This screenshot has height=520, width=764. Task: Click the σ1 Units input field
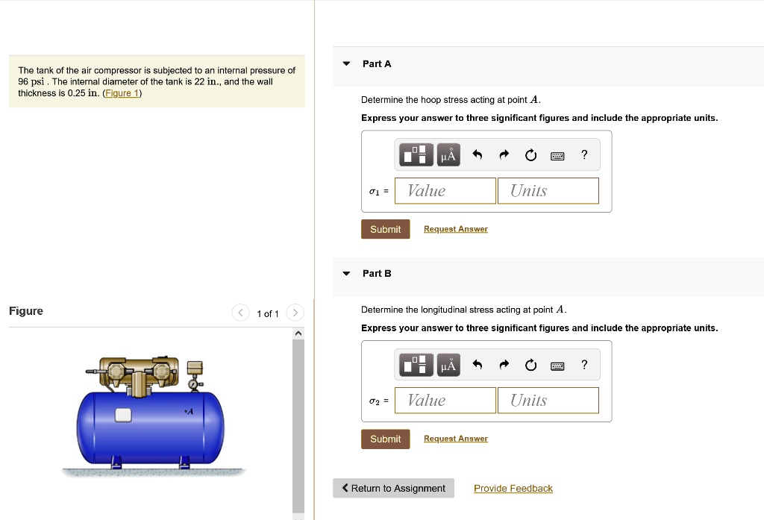[548, 190]
